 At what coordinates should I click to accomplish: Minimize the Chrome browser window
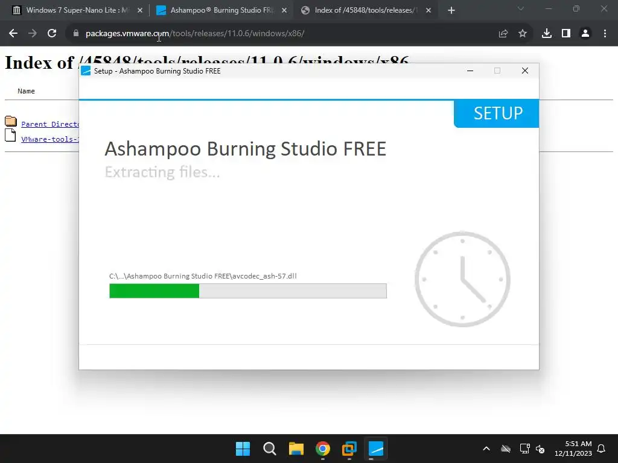(x=548, y=8)
